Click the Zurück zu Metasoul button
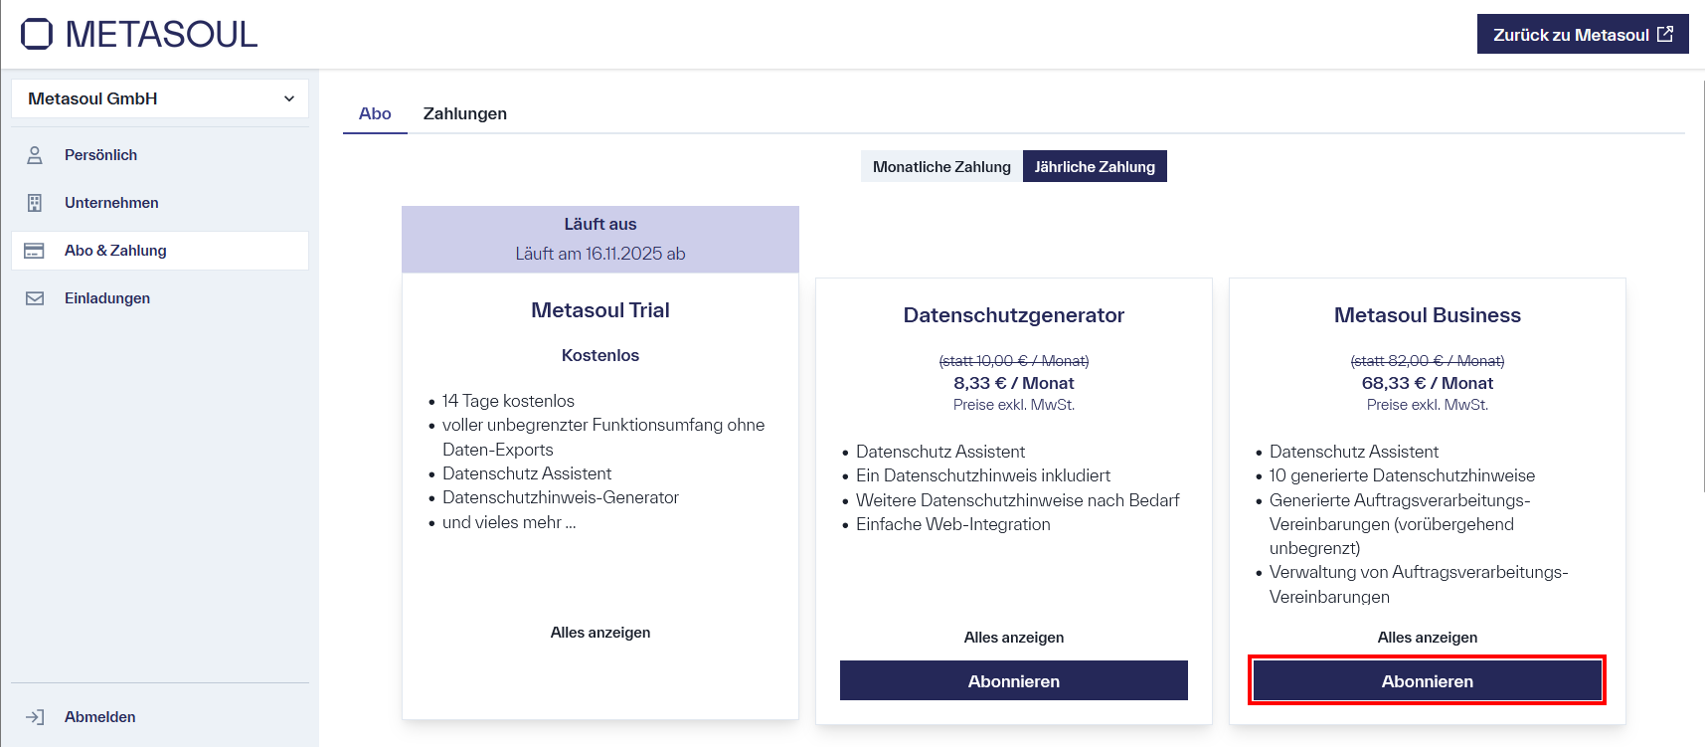 point(1583,34)
